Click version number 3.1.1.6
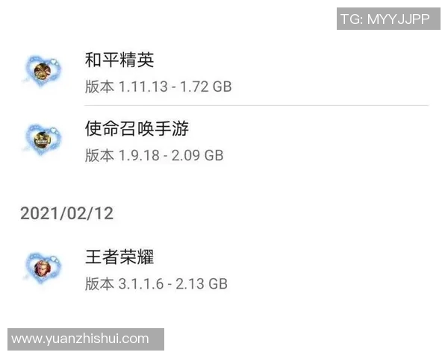 141,283
